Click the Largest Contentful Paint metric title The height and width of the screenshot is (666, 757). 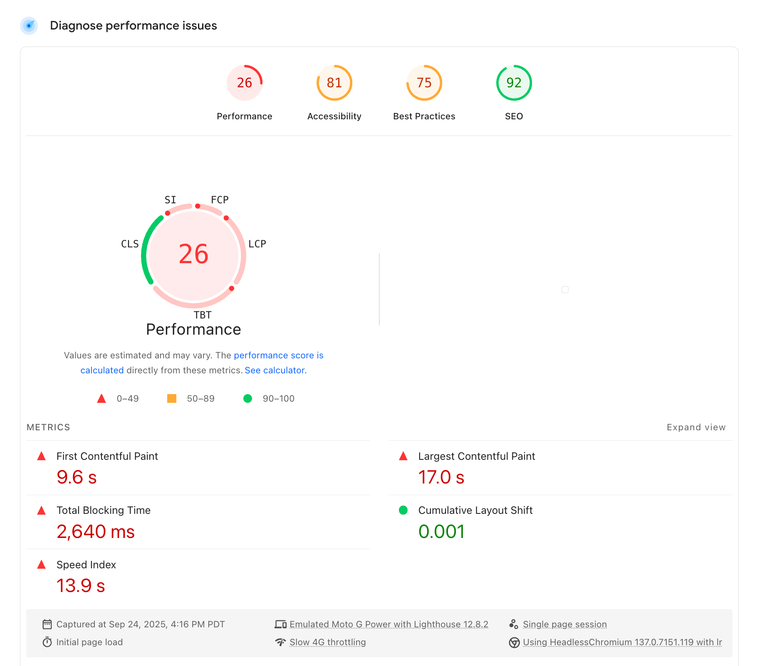[x=476, y=456]
